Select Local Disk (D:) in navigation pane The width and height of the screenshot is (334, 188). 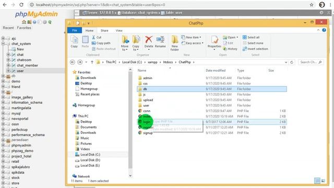[x=90, y=160]
